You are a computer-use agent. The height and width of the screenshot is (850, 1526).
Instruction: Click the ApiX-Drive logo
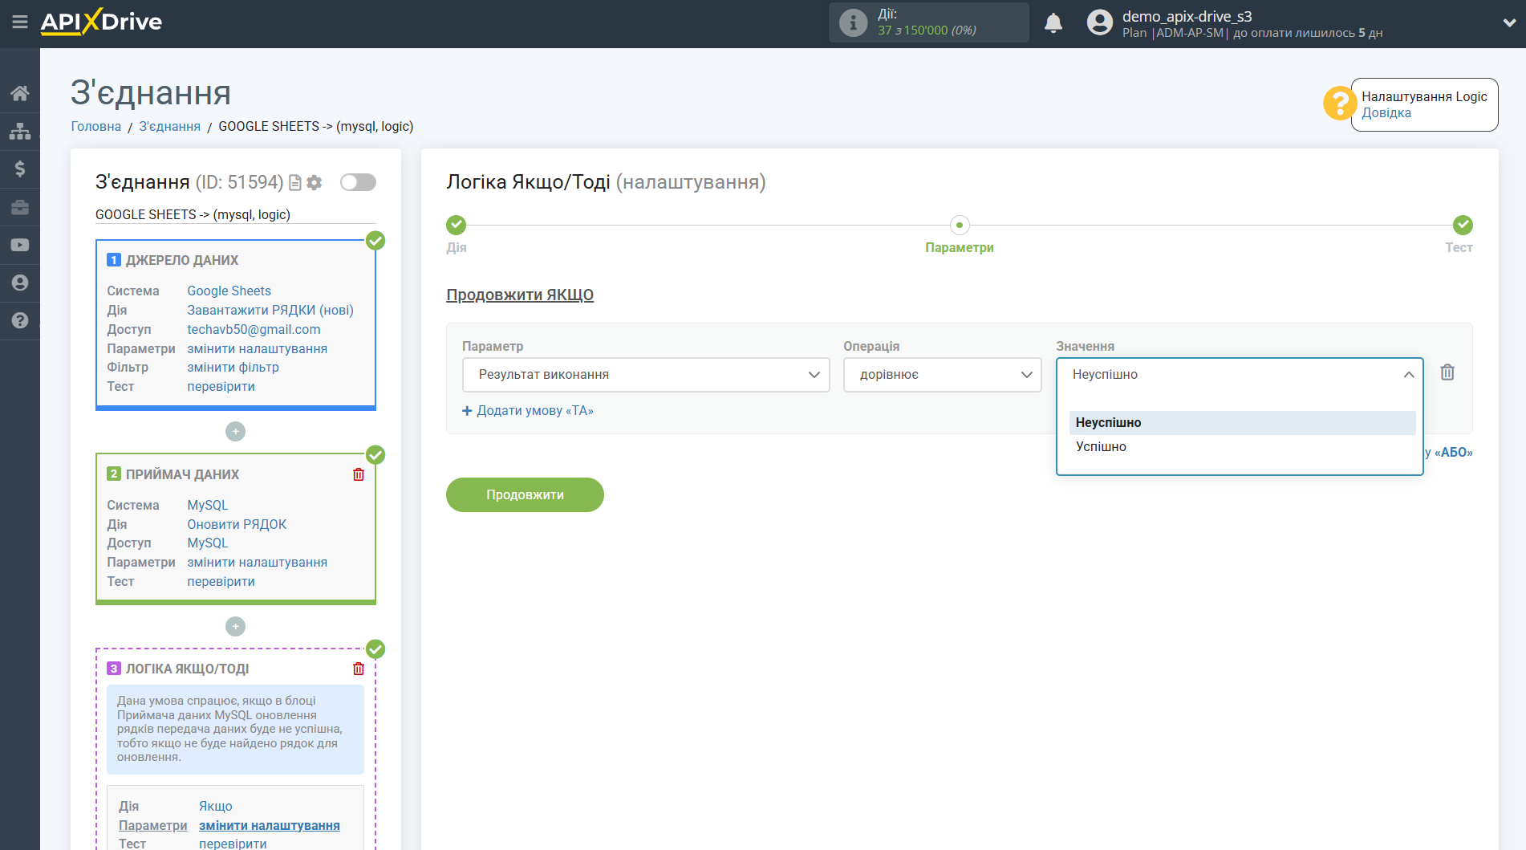tap(101, 22)
